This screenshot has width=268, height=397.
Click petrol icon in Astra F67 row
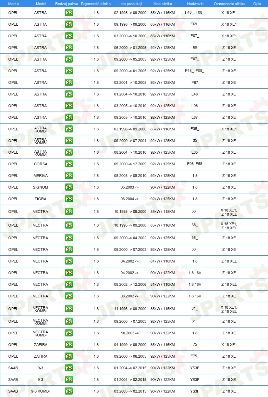point(69,82)
